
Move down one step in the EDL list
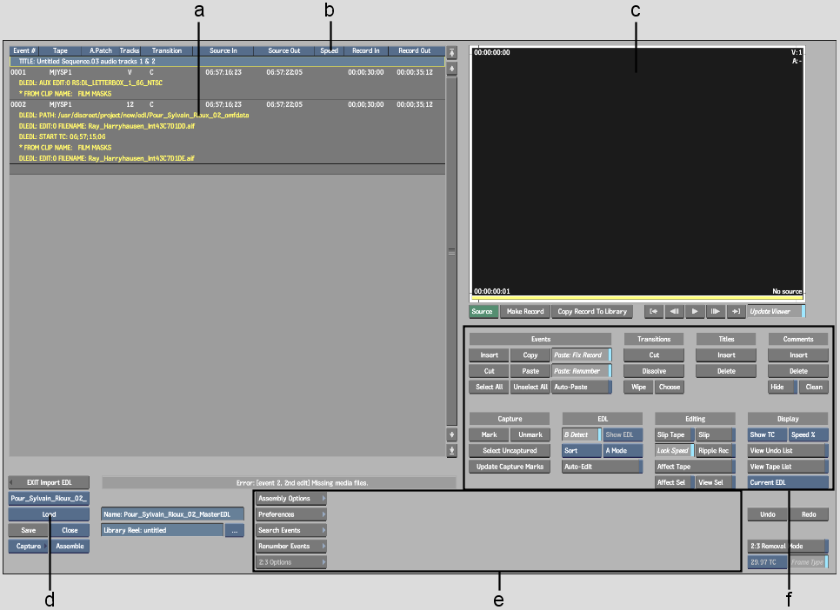click(451, 434)
